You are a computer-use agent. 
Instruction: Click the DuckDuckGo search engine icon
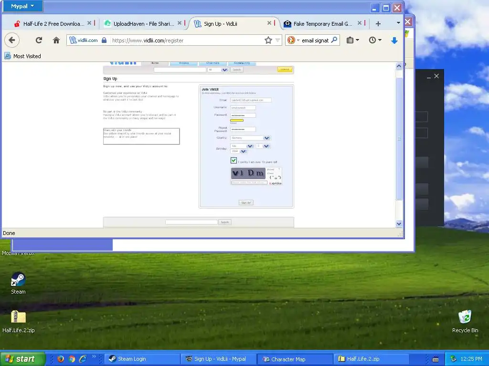point(291,40)
